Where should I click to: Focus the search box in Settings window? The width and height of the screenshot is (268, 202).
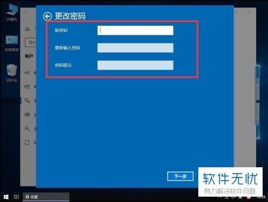pyautogui.click(x=31, y=42)
